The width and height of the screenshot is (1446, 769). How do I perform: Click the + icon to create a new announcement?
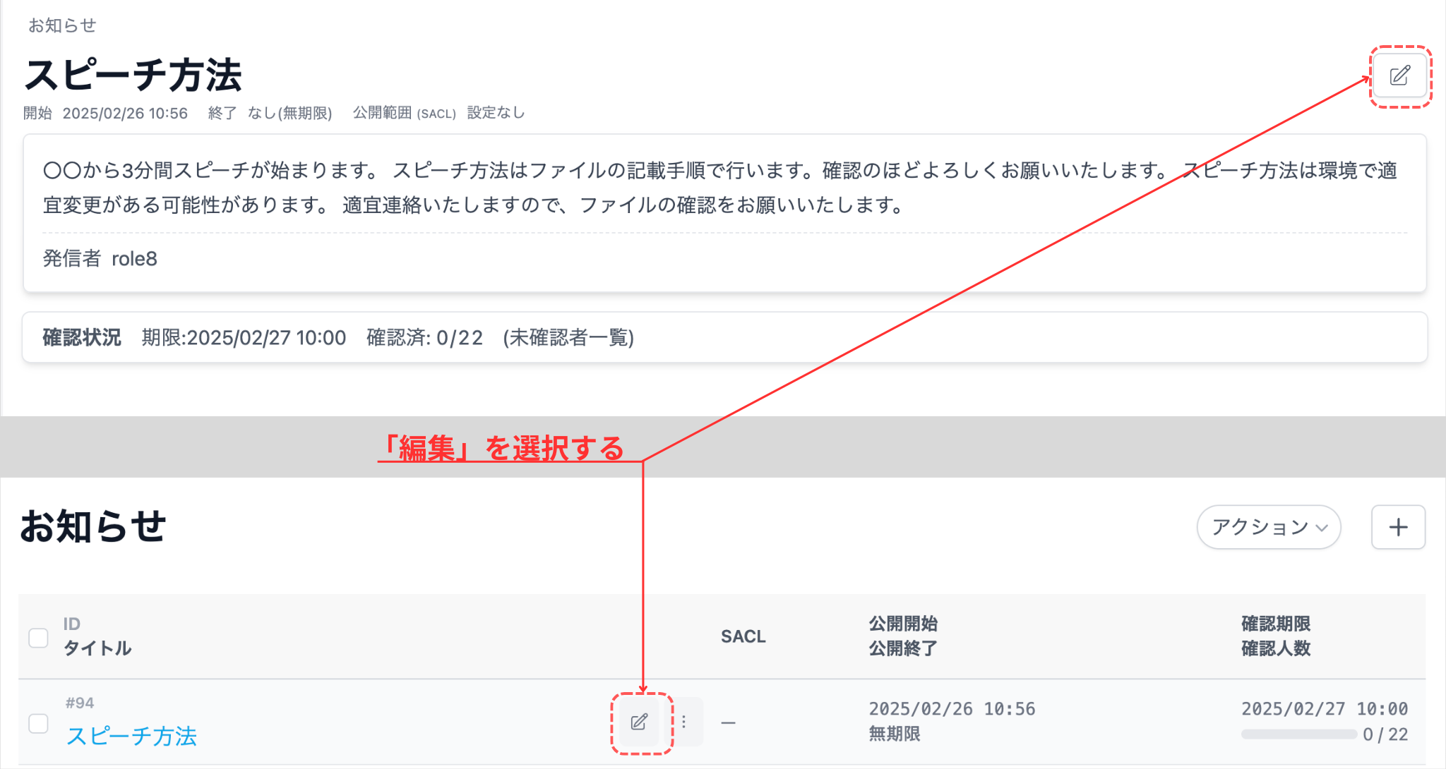point(1398,527)
